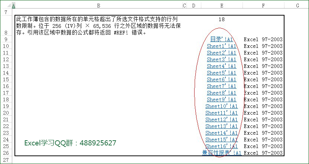The height and width of the screenshot is (164, 309).
Task: Select column D header
Action: [x=194, y=6]
